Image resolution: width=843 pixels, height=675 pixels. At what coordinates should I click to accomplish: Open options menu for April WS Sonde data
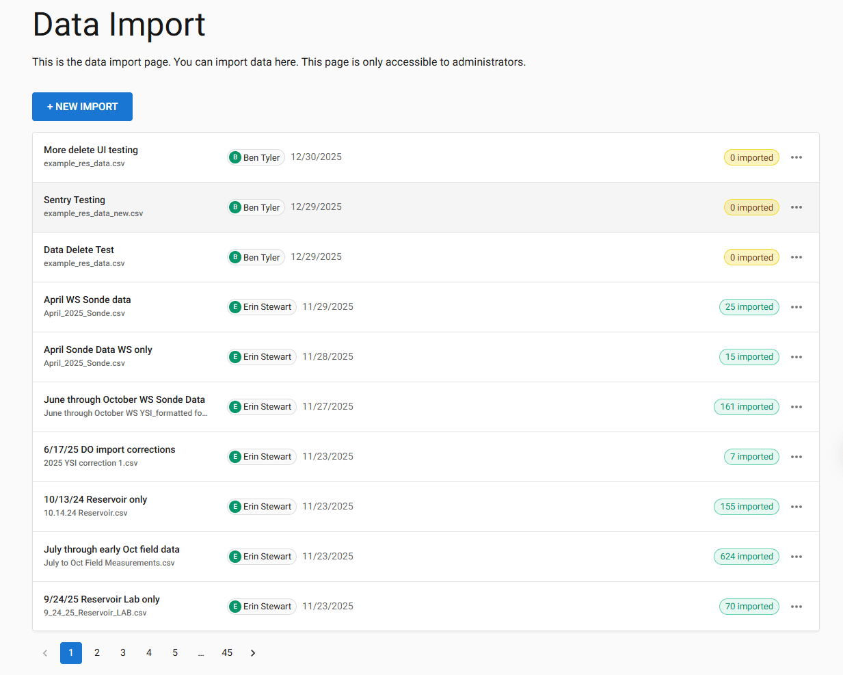click(797, 307)
